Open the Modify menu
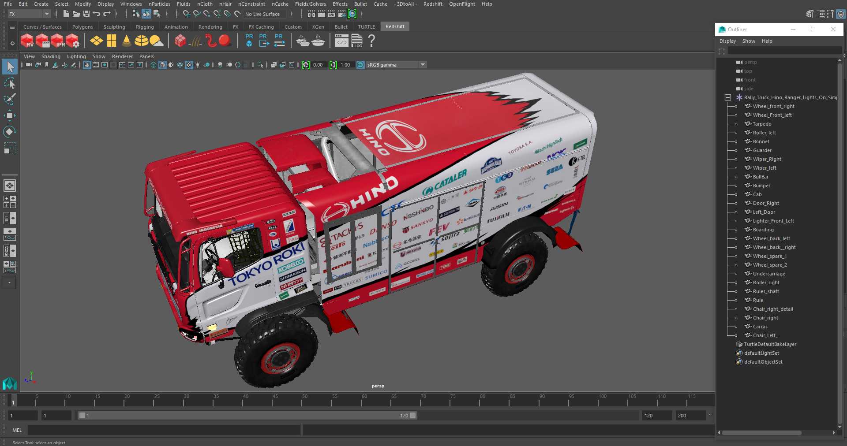 (x=83, y=4)
